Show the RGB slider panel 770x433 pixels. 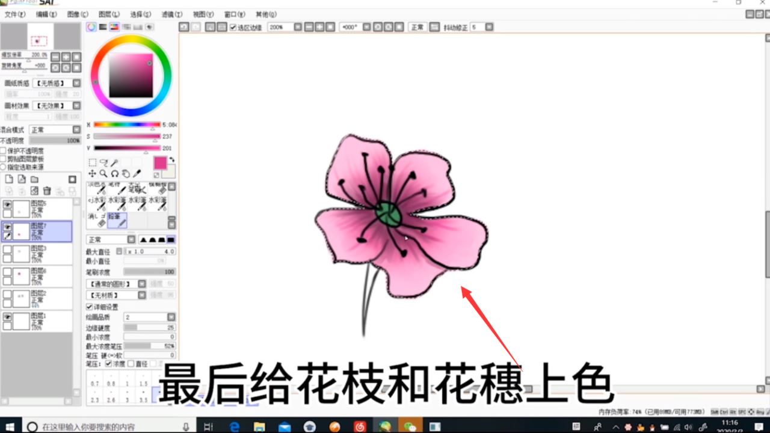103,26
